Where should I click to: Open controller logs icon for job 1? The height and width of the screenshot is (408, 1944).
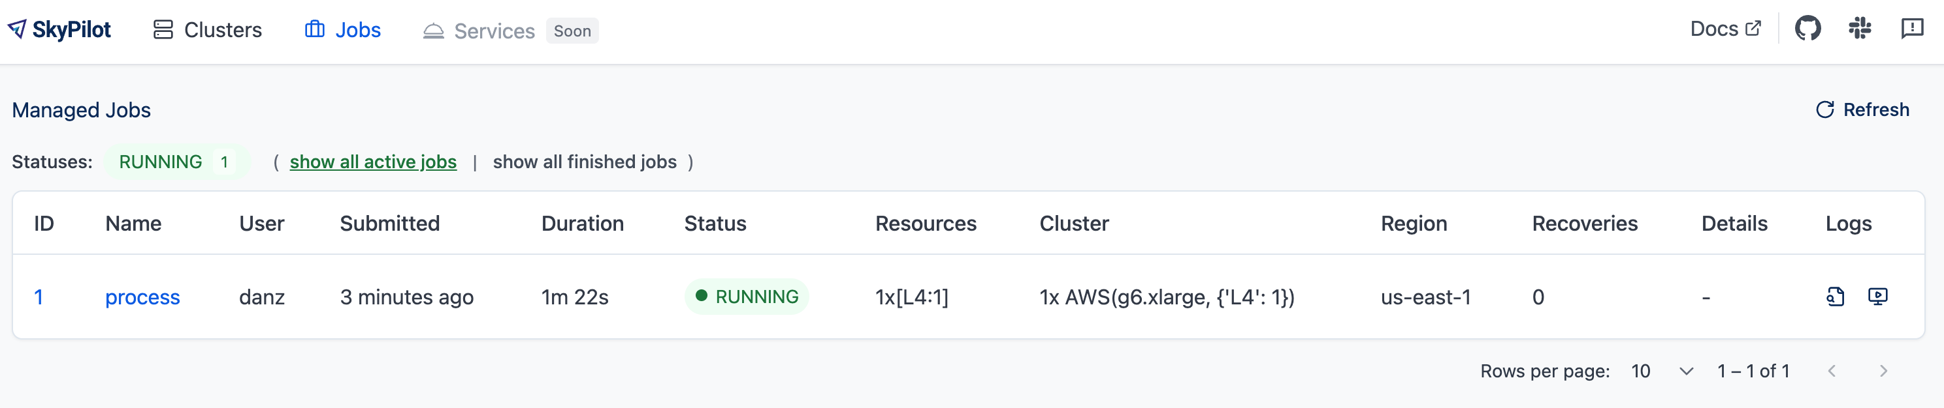click(x=1877, y=297)
